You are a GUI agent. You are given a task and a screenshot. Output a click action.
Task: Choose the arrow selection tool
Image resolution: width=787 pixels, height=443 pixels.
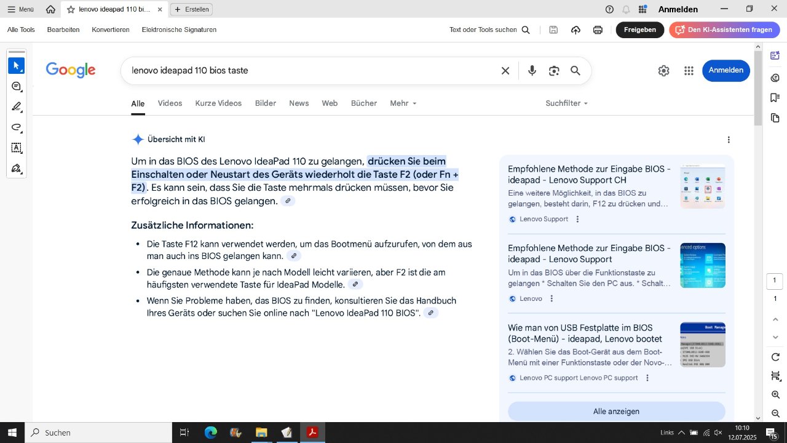click(17, 65)
